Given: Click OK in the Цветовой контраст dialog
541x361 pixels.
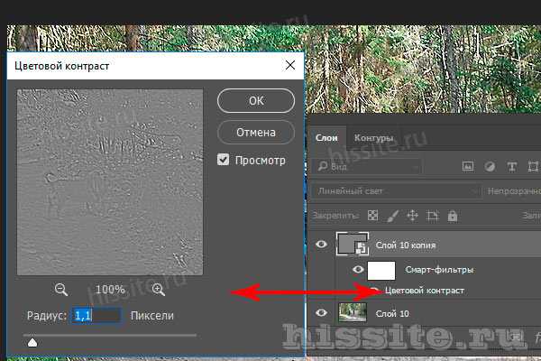Looking at the screenshot, I should [x=256, y=101].
